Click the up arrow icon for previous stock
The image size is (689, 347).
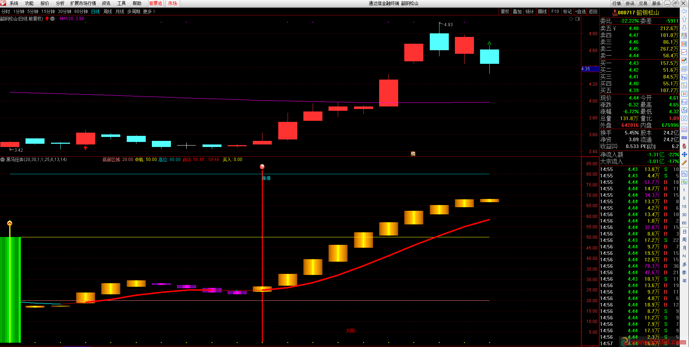point(684,19)
